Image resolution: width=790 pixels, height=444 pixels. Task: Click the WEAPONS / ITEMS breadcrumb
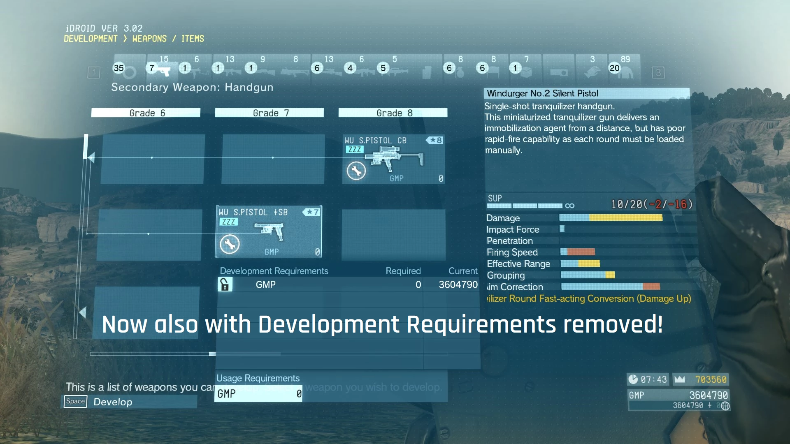click(168, 39)
